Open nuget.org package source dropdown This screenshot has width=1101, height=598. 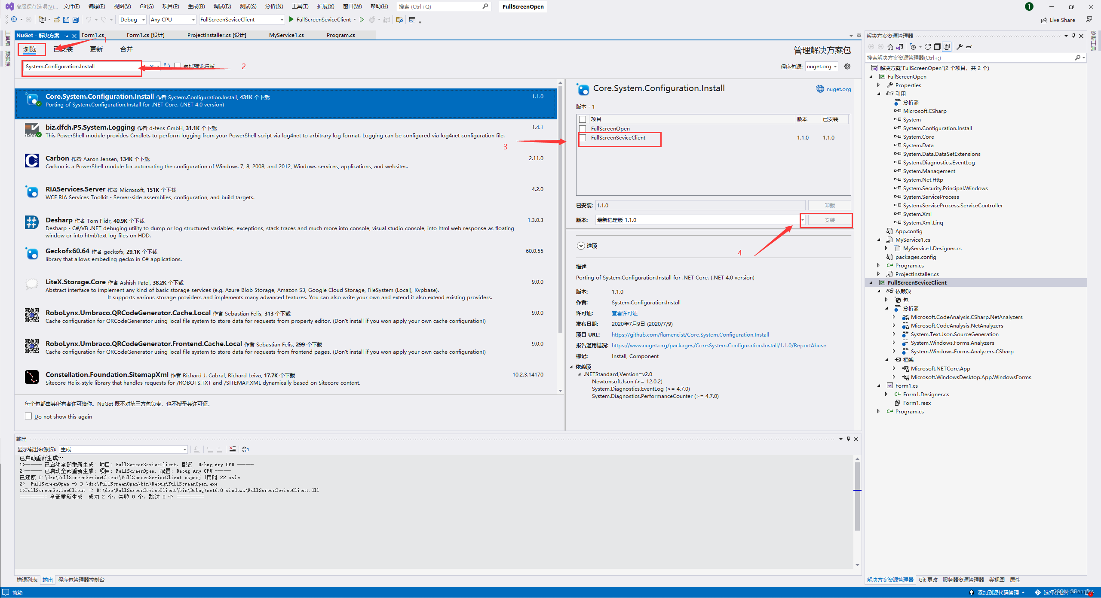pyautogui.click(x=822, y=67)
